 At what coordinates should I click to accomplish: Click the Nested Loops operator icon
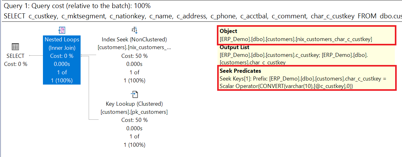pyautogui.click(x=62, y=30)
